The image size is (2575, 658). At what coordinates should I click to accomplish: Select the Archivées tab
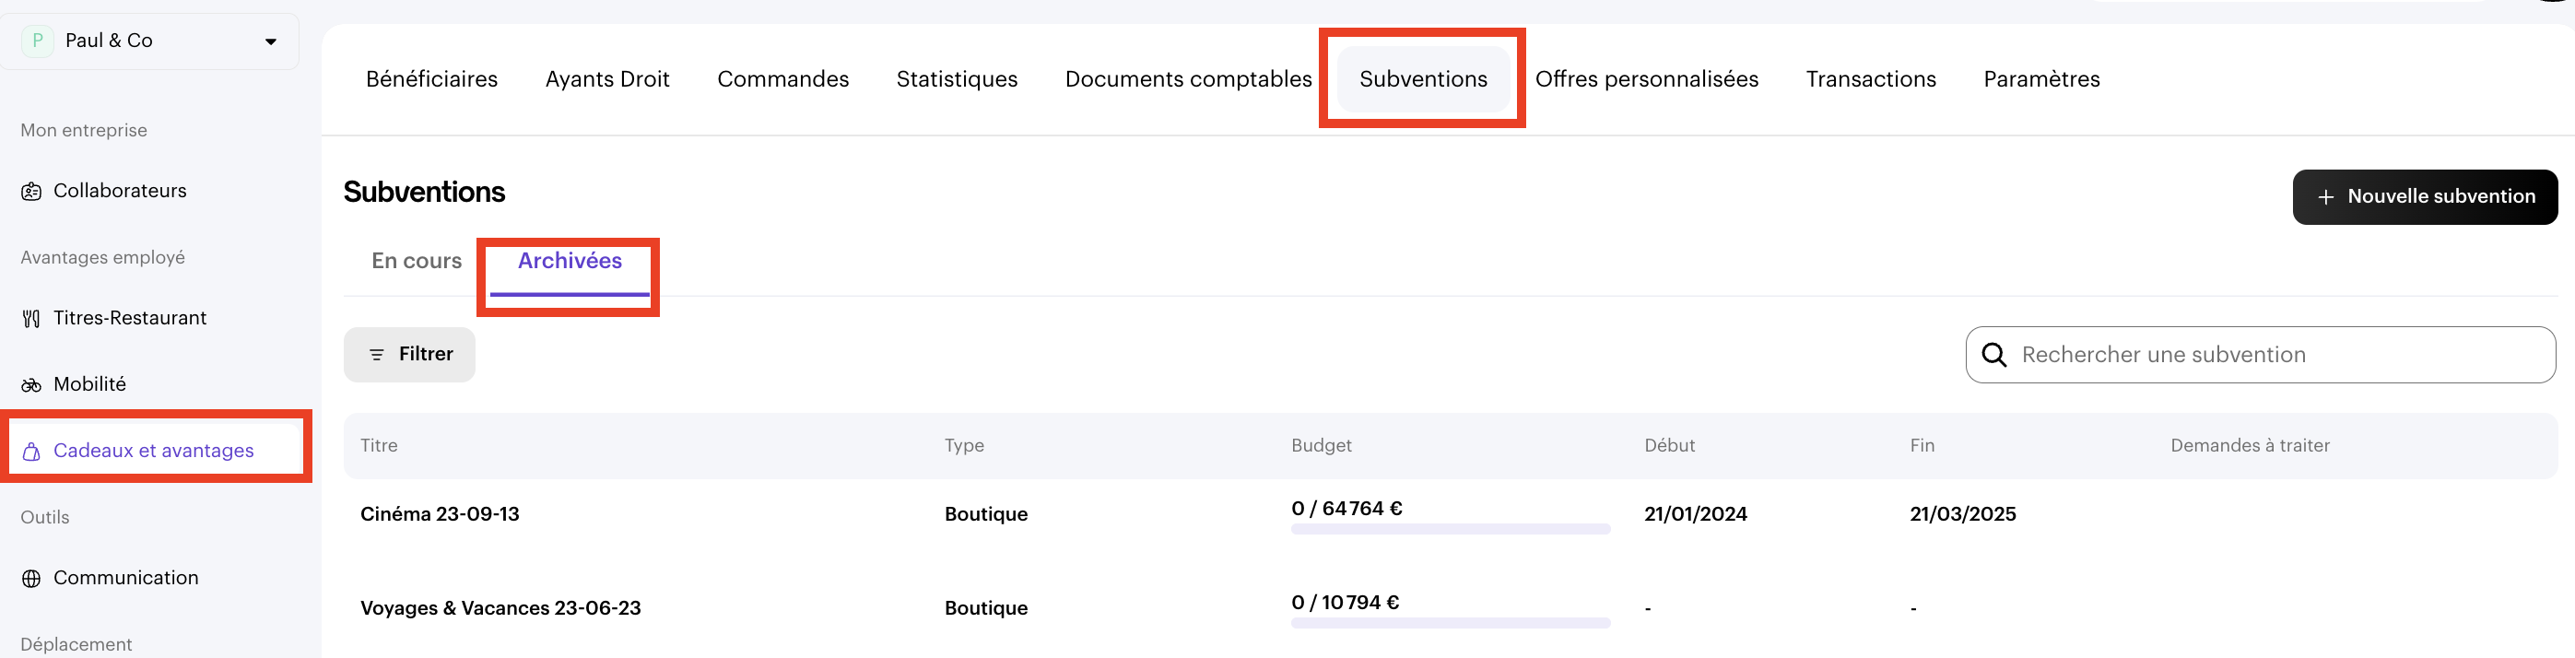click(x=569, y=261)
